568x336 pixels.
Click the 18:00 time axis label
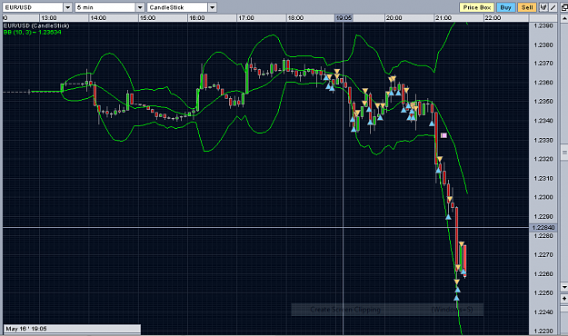[295, 18]
